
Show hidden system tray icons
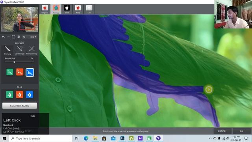(210, 138)
